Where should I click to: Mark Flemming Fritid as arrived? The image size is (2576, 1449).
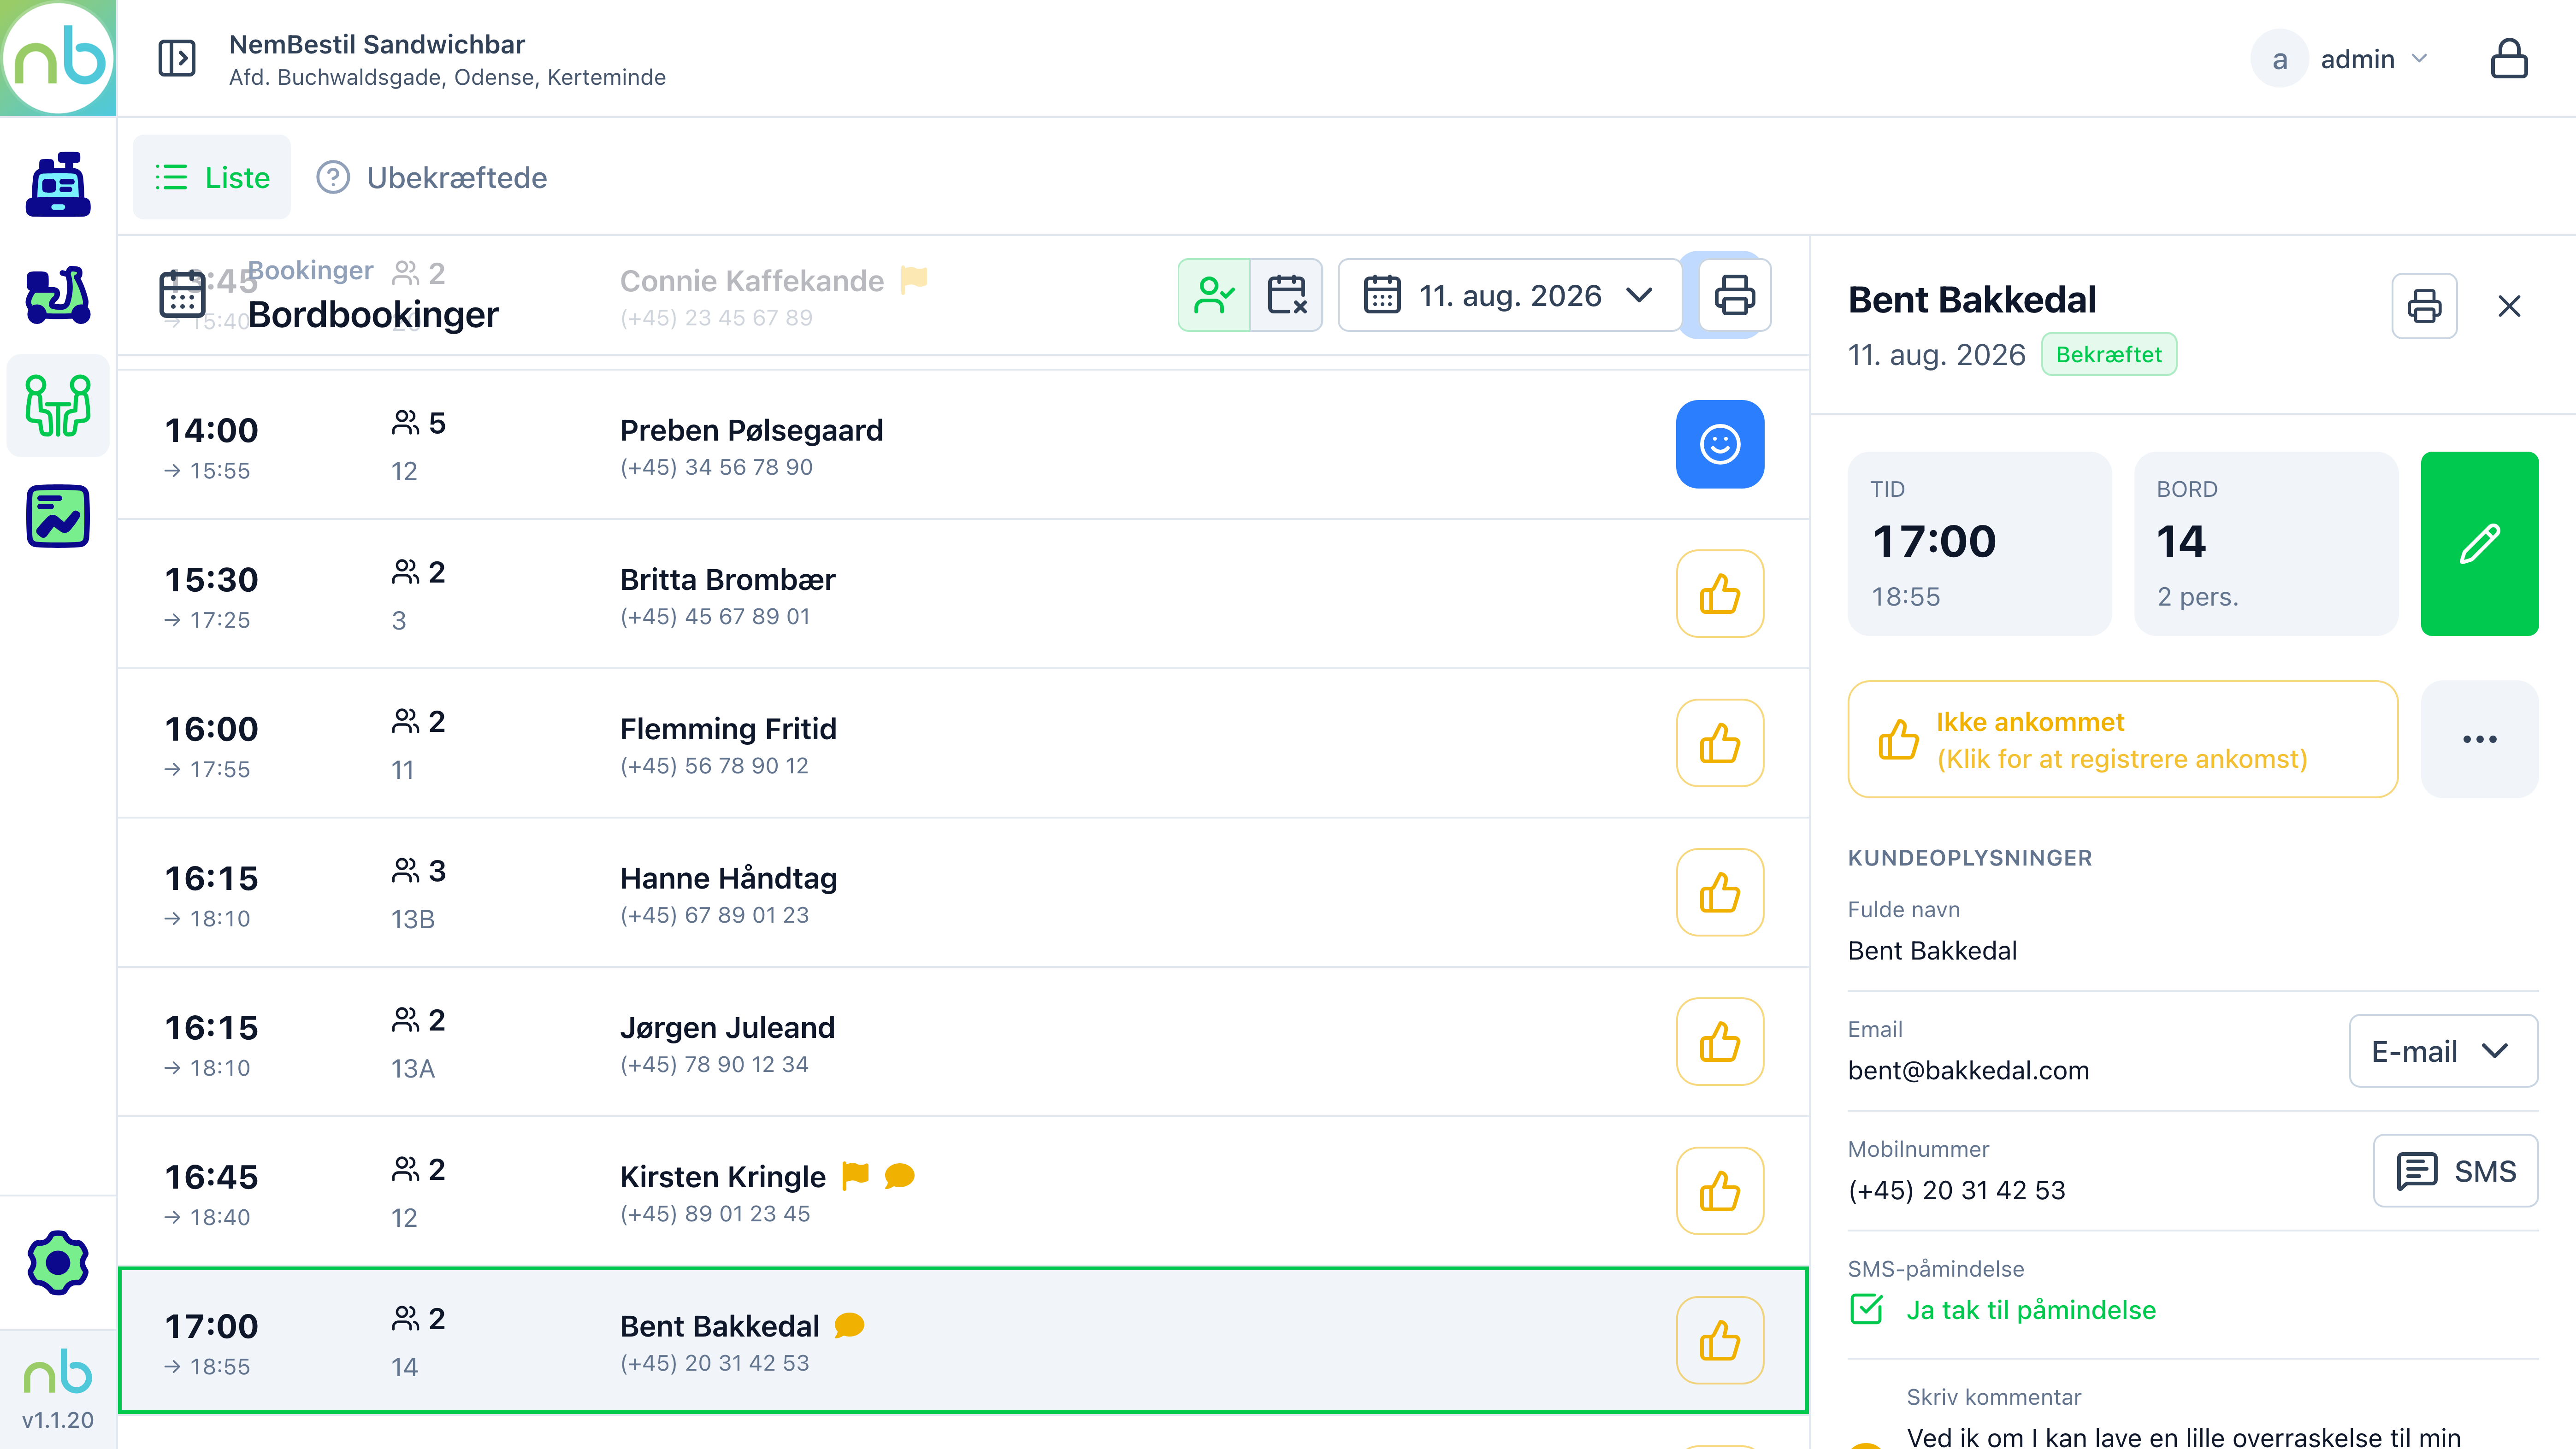click(1720, 743)
